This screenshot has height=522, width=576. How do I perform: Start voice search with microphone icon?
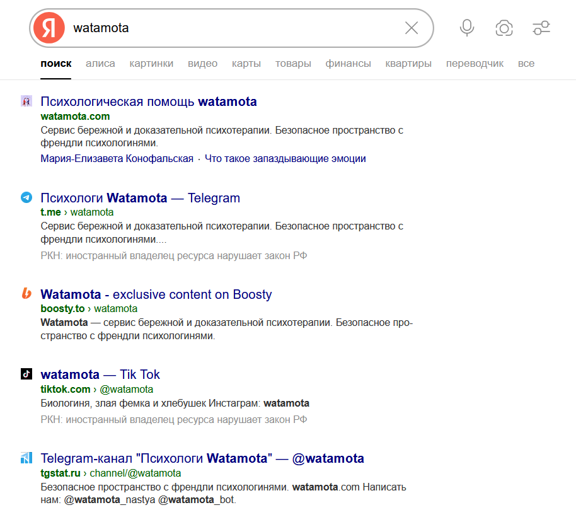(467, 28)
